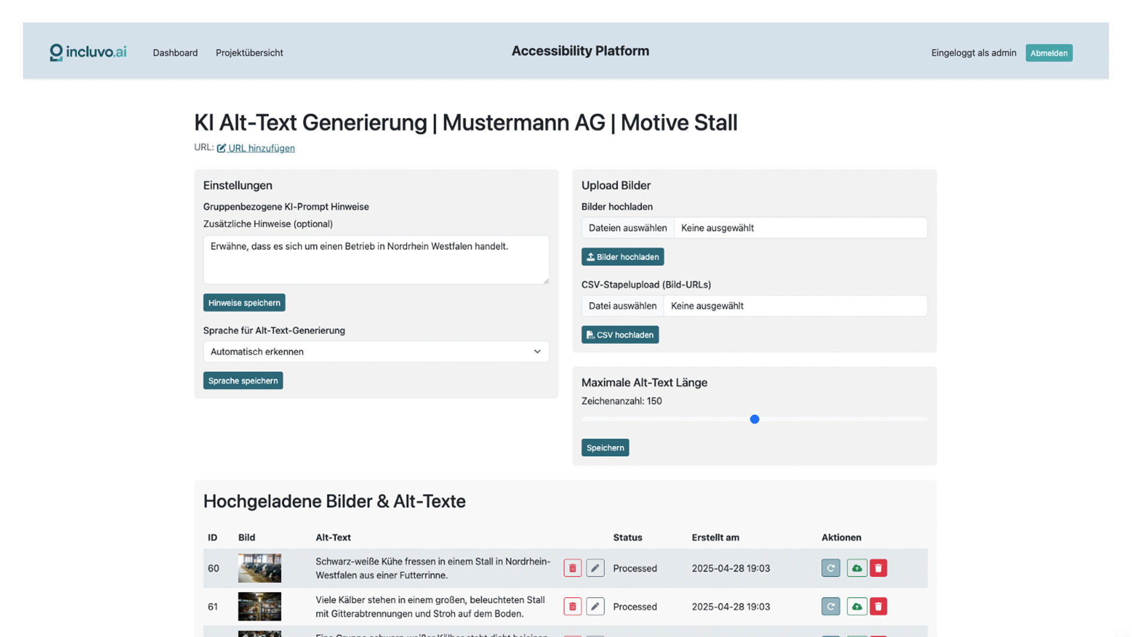Regenerate alt-text for image 60 using refresh icon
The image size is (1132, 637).
[x=830, y=567]
